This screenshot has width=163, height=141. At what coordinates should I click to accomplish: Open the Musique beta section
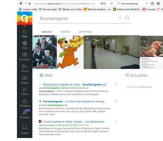25,114
